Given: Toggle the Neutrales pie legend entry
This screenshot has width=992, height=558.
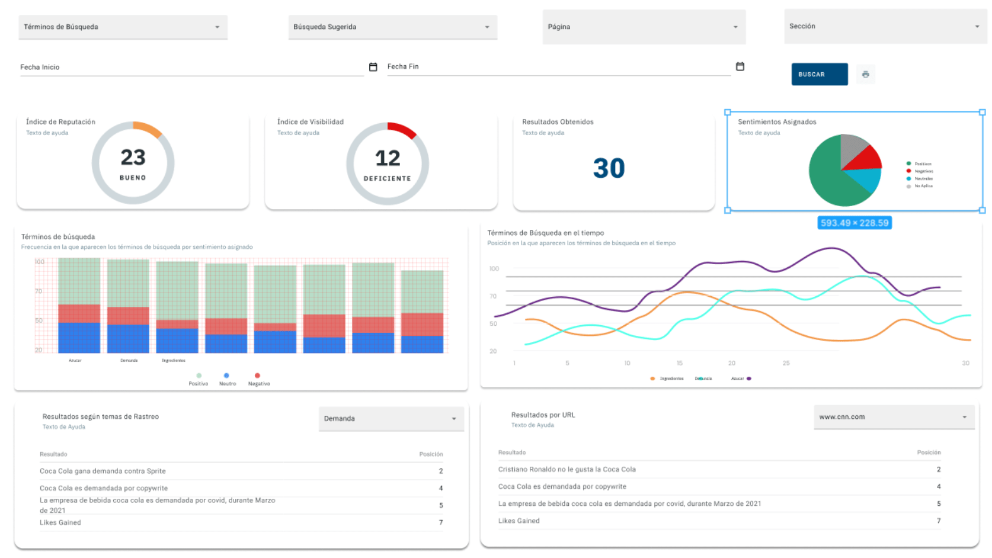Looking at the screenshot, I should click(920, 178).
